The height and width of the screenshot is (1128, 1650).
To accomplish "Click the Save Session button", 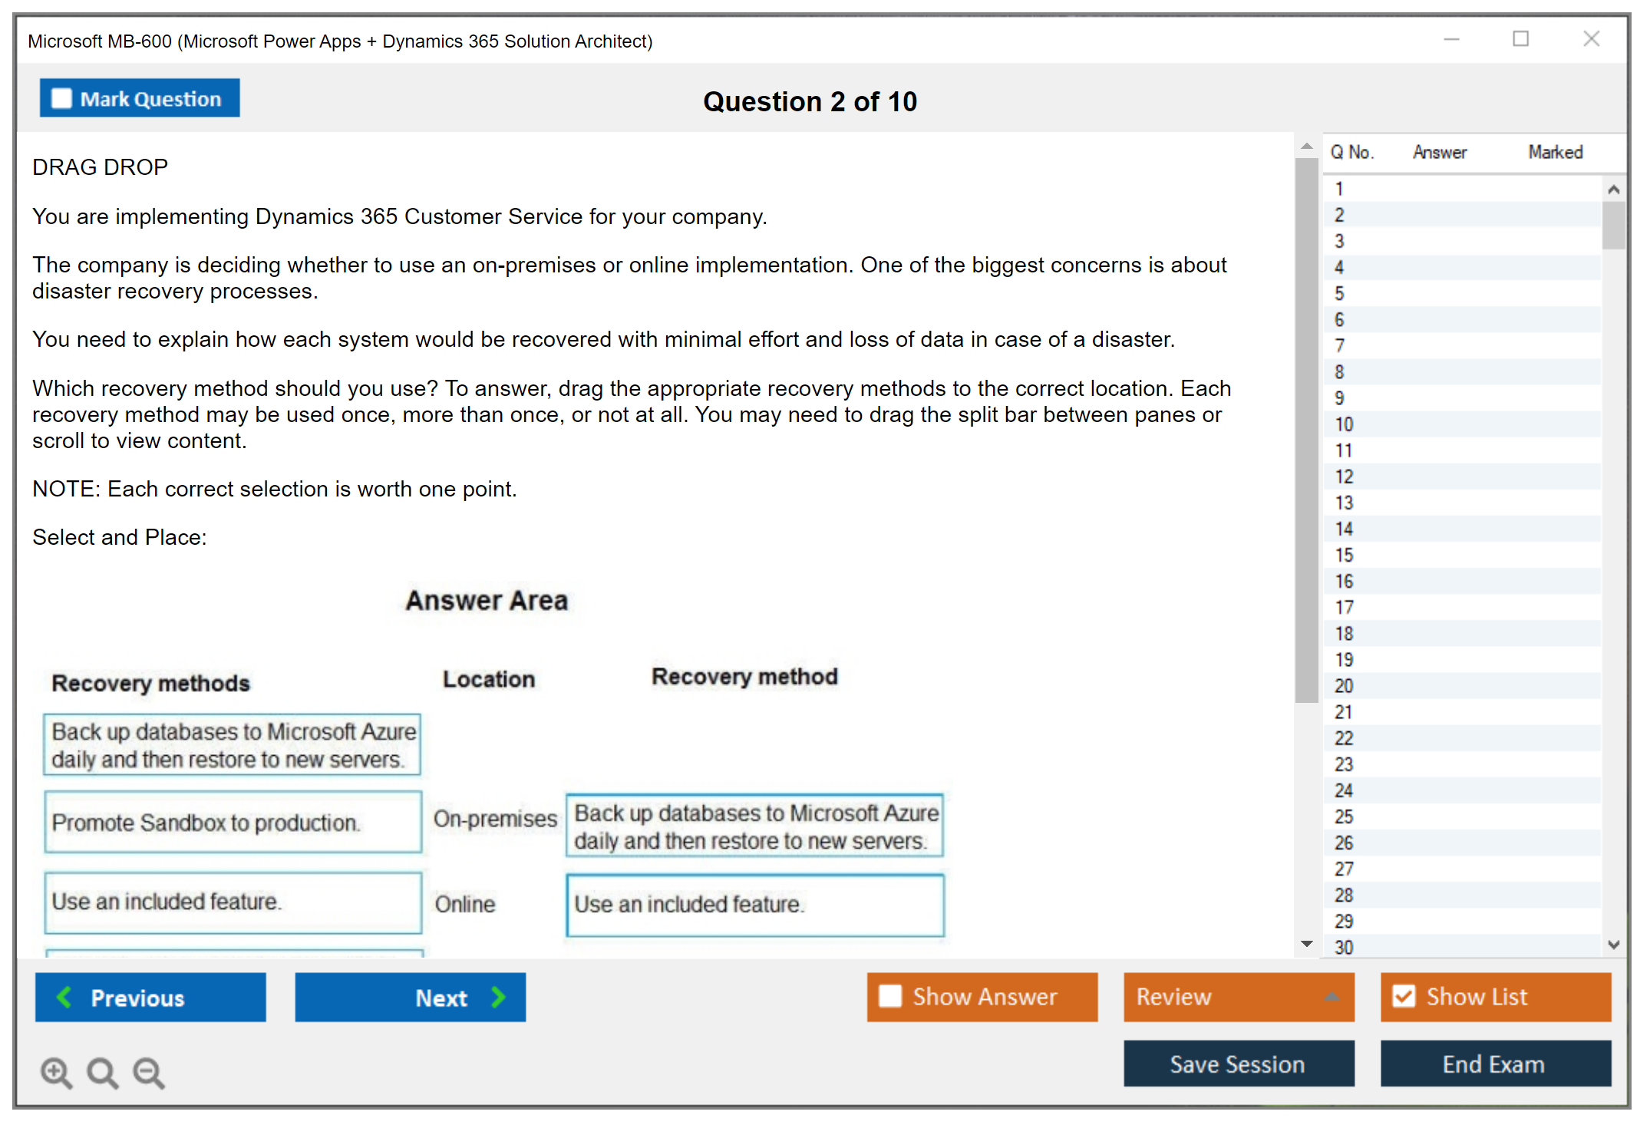I will pos(1238,1064).
